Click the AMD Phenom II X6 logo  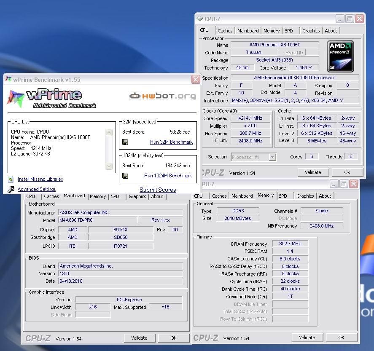click(340, 56)
